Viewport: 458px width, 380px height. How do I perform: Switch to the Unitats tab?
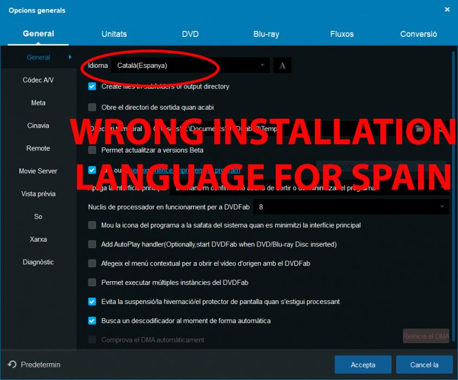point(114,34)
